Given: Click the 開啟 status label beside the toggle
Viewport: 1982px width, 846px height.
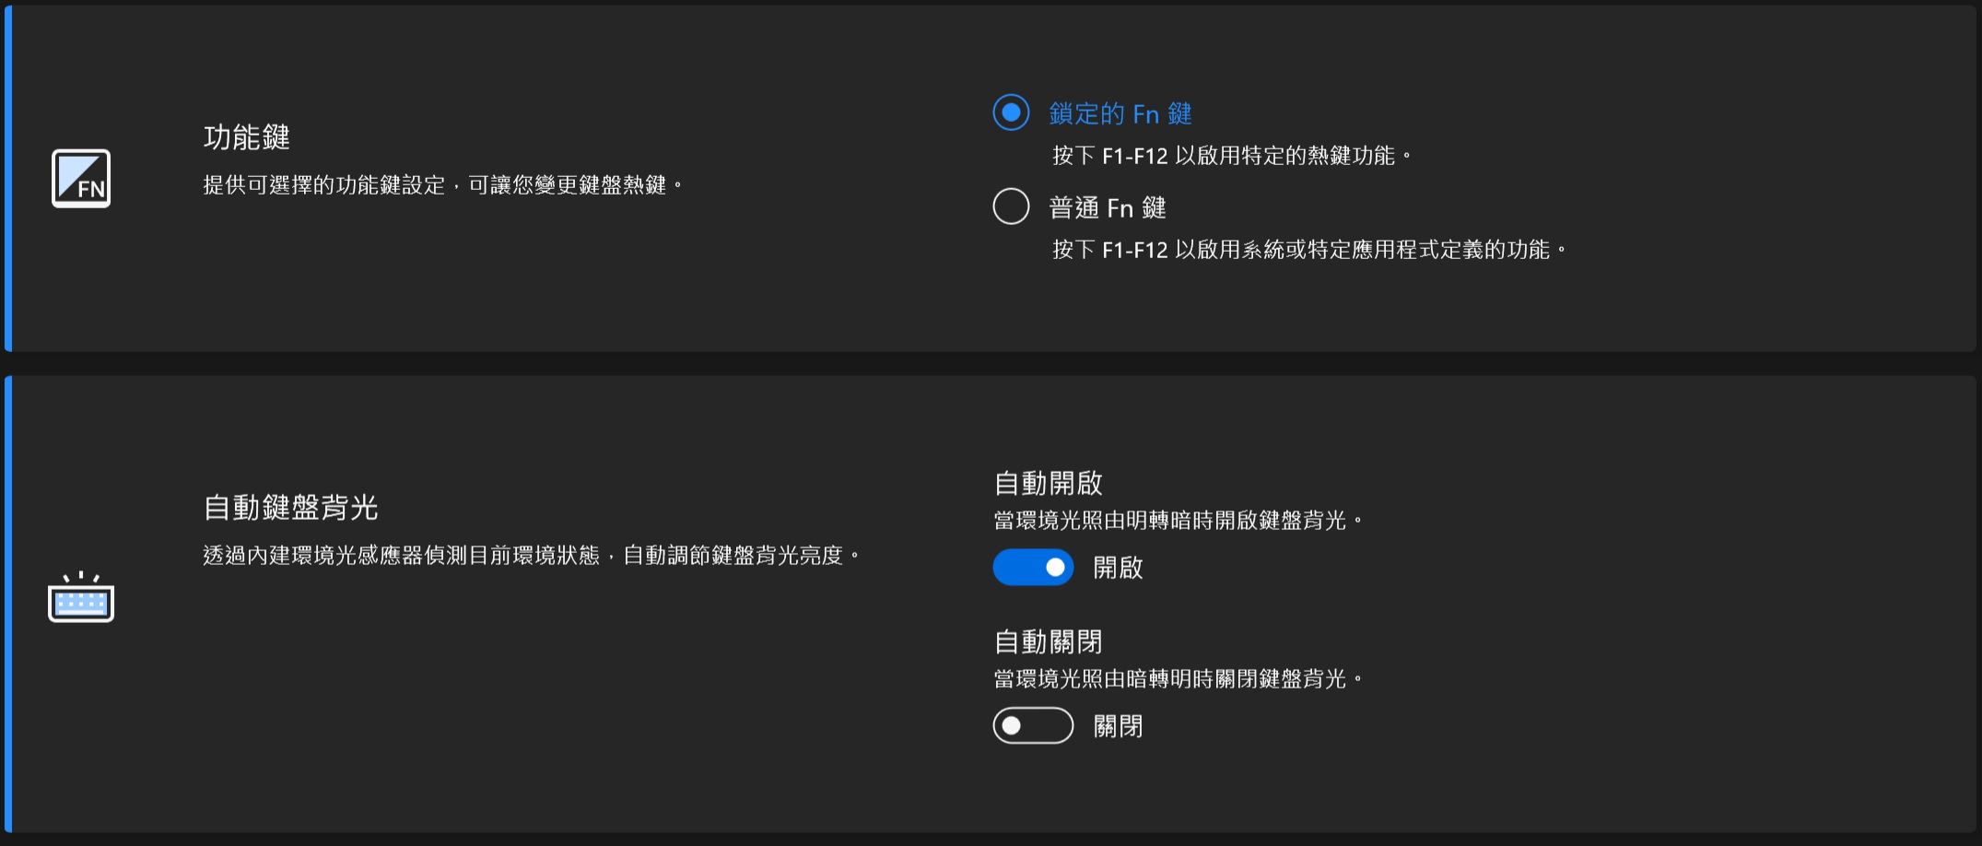Looking at the screenshot, I should [x=1118, y=568].
